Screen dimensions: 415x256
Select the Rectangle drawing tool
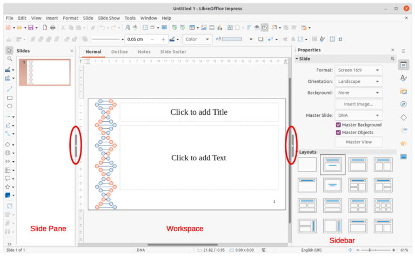10,97
